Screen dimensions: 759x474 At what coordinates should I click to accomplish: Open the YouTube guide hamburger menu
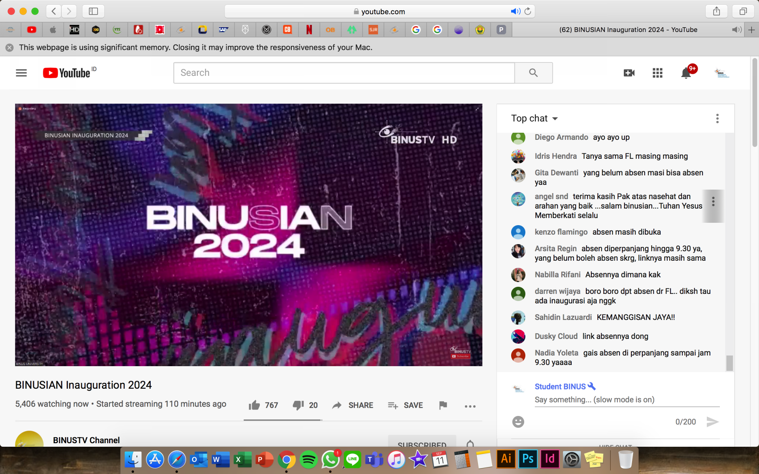coord(21,73)
